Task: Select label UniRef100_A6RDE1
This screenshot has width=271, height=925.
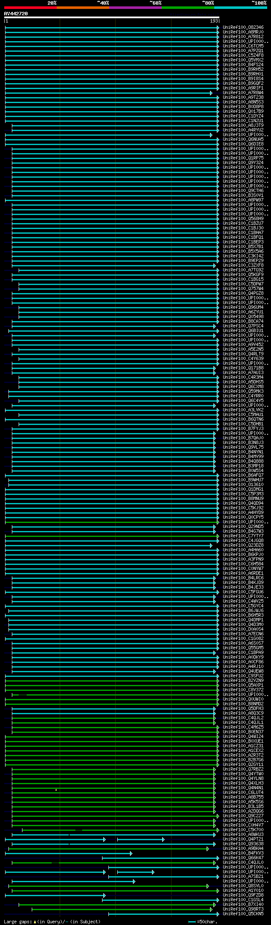Action: (x=243, y=573)
